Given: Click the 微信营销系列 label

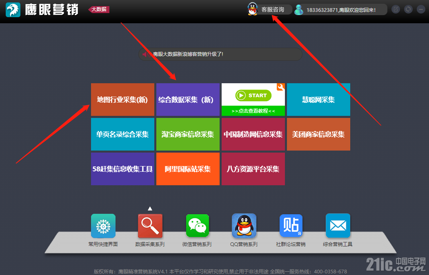Looking at the screenshot, I should tap(197, 244).
